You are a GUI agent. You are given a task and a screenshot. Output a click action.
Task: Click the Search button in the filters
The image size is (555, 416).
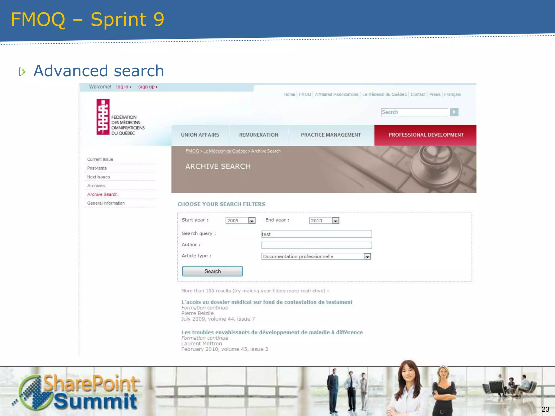(x=212, y=271)
